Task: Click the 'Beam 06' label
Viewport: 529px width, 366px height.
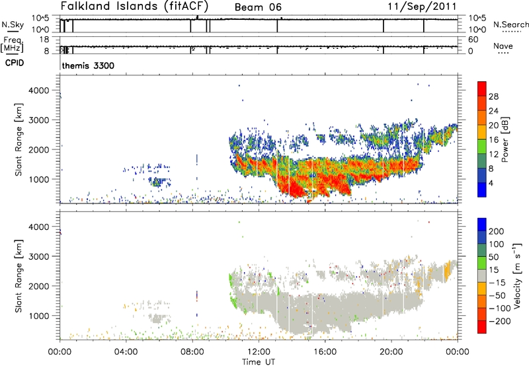Action: tap(258, 7)
